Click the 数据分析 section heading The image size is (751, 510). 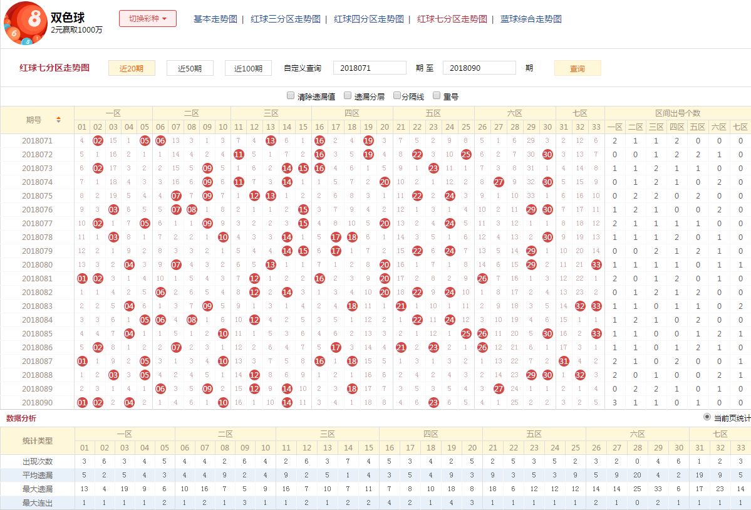tap(21, 418)
